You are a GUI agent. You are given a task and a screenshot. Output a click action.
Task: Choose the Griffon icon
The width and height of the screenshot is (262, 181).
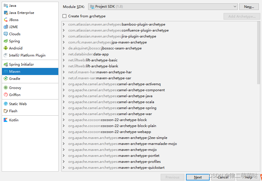(x=6, y=95)
